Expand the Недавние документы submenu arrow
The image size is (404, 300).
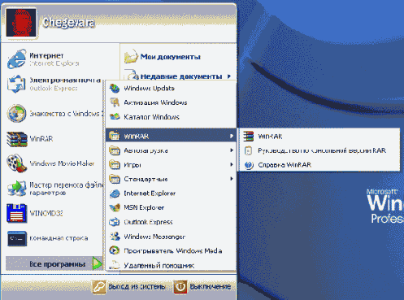(229, 76)
